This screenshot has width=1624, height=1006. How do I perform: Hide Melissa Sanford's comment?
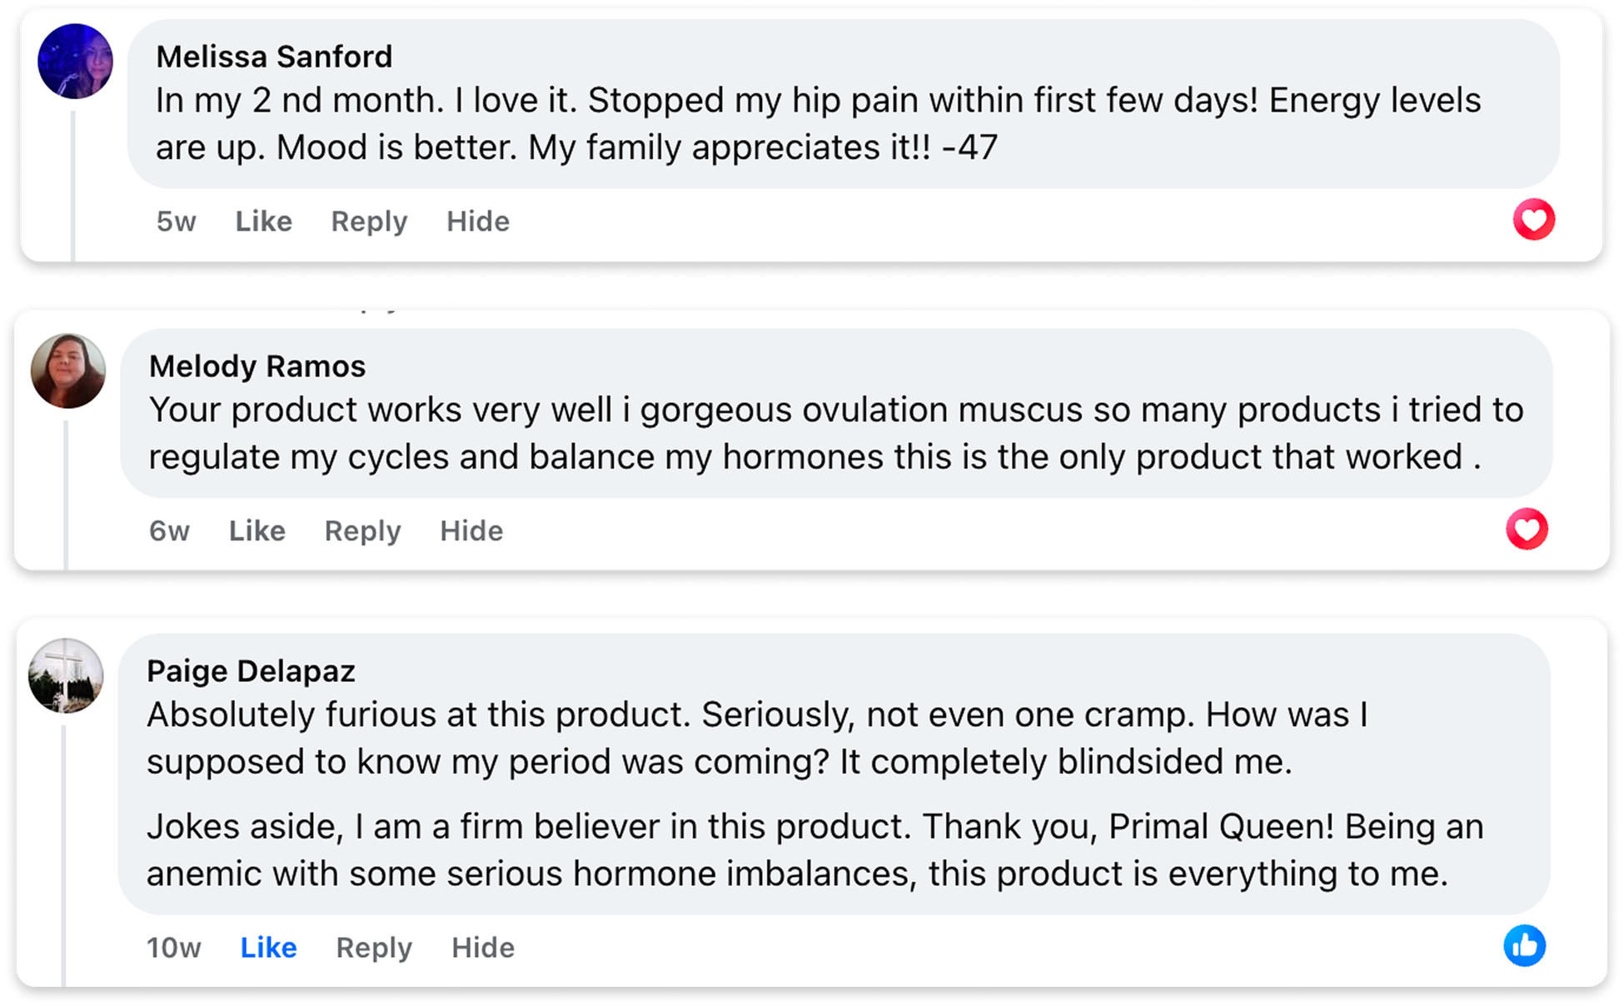477,221
